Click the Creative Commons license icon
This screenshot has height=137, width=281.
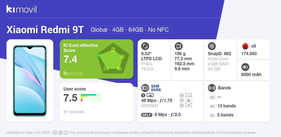pyautogui.click(x=55, y=133)
